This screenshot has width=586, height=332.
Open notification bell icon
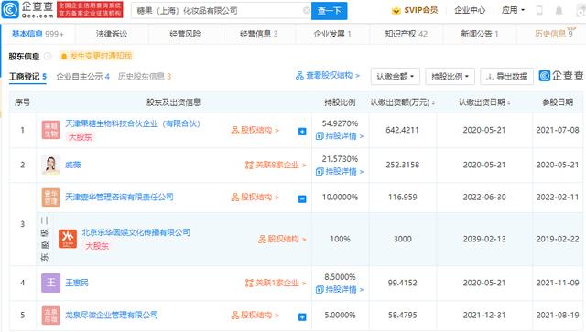[x=559, y=10]
